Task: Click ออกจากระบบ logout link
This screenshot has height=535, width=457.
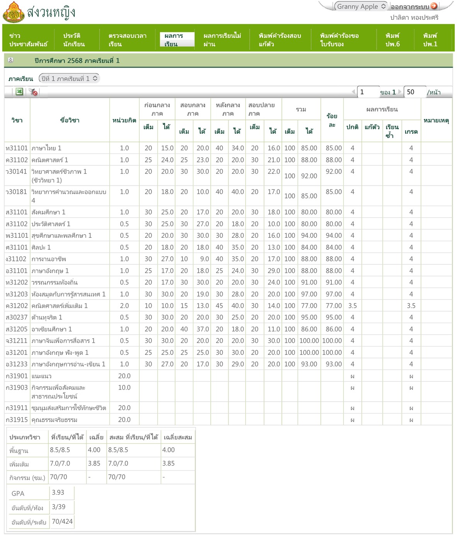Action: pyautogui.click(x=409, y=7)
